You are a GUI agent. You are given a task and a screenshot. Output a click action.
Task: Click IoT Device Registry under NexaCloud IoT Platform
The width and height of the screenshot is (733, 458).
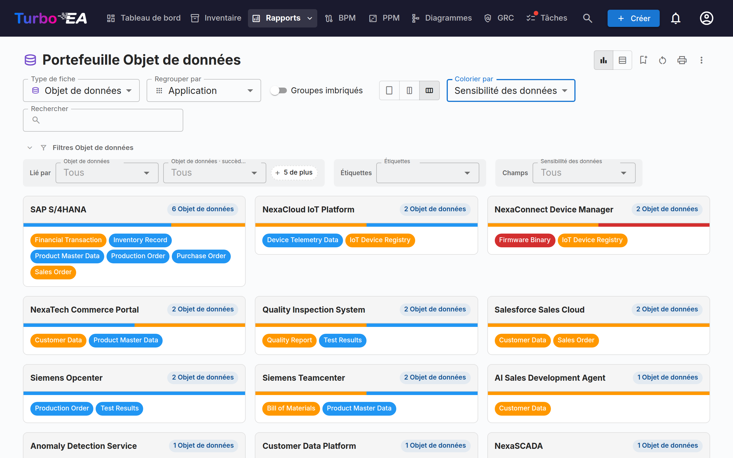[380, 240]
